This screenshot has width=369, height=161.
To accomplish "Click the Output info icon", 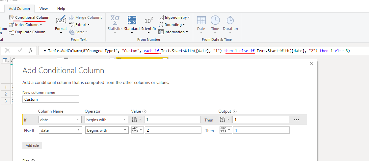I will (234, 111).
